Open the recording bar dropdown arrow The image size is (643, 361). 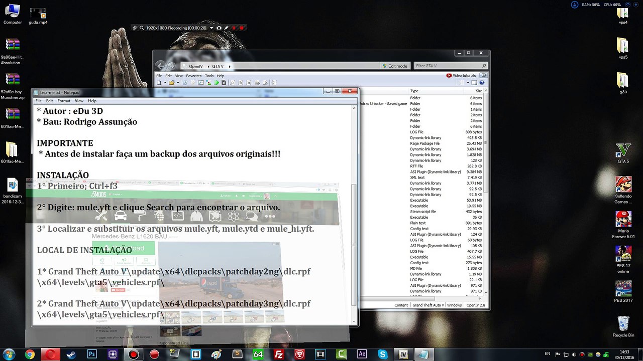(211, 28)
